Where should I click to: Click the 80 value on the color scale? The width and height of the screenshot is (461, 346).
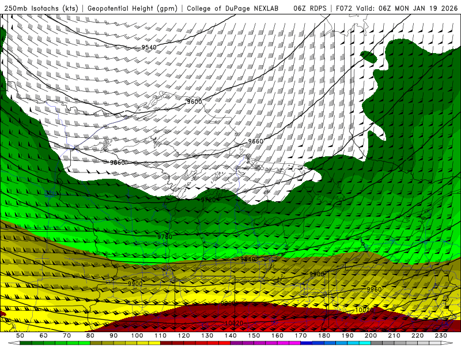90,336
